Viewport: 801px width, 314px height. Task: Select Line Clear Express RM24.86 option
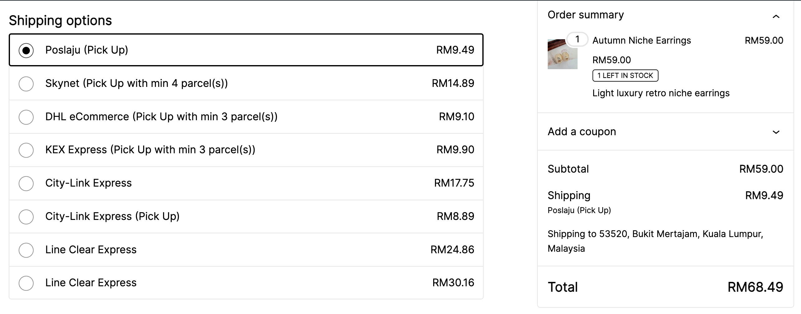coord(26,250)
